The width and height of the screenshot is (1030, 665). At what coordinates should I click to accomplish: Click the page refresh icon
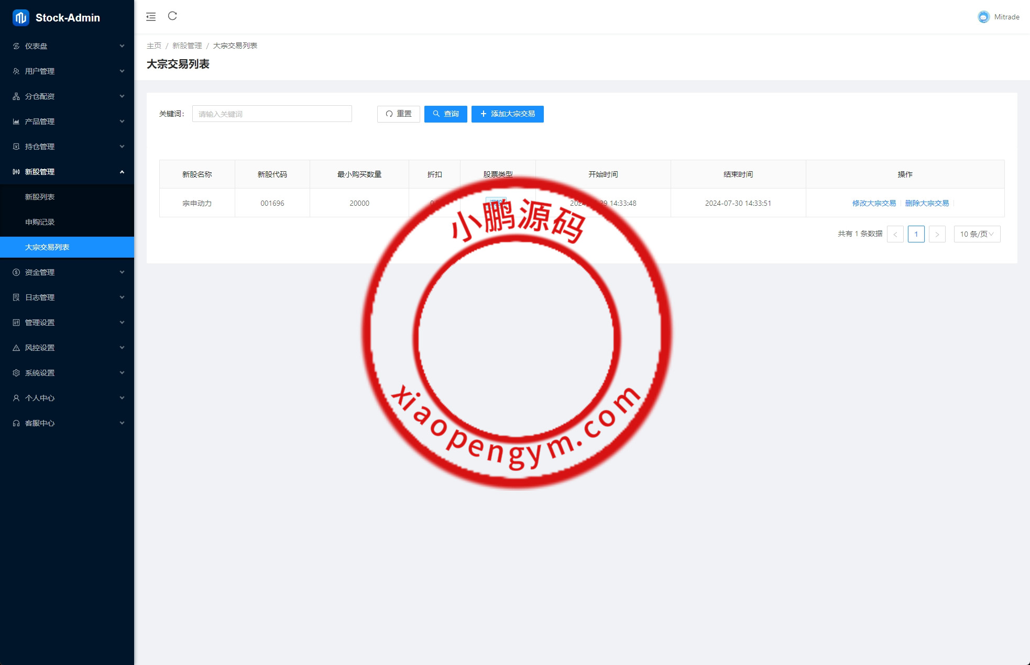tap(172, 16)
